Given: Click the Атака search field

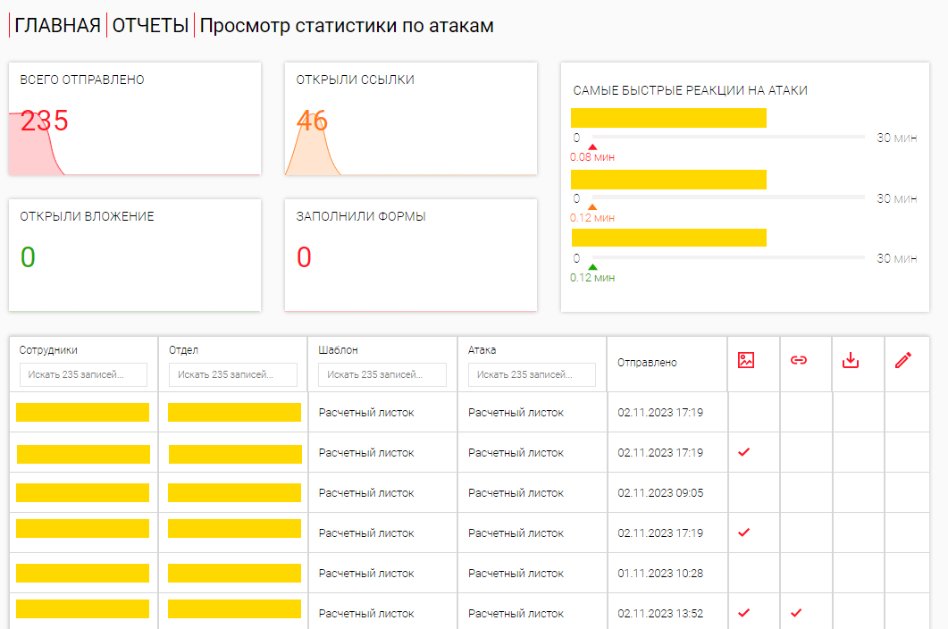Looking at the screenshot, I should pyautogui.click(x=532, y=374).
